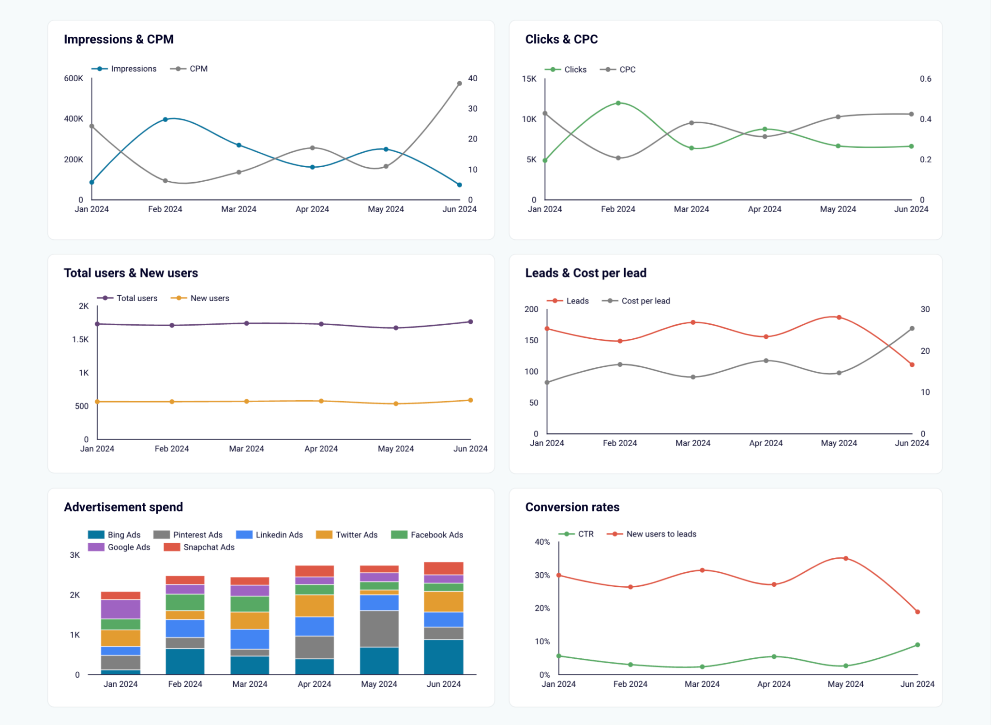Click Jun 2024 Bing Ads bar segment
This screenshot has height=725, width=991.
point(443,656)
